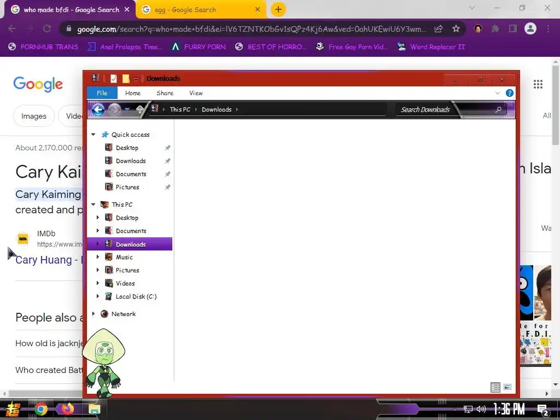Click the Chrome share page icon
The height and width of the screenshot is (420, 560).
click(x=439, y=28)
